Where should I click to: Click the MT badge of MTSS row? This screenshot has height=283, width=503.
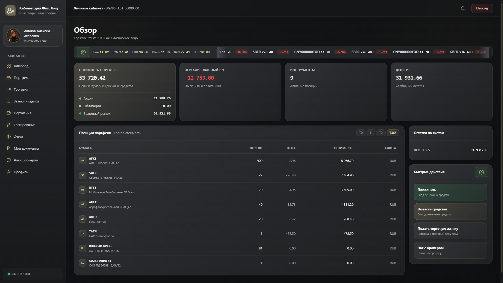pos(83,190)
